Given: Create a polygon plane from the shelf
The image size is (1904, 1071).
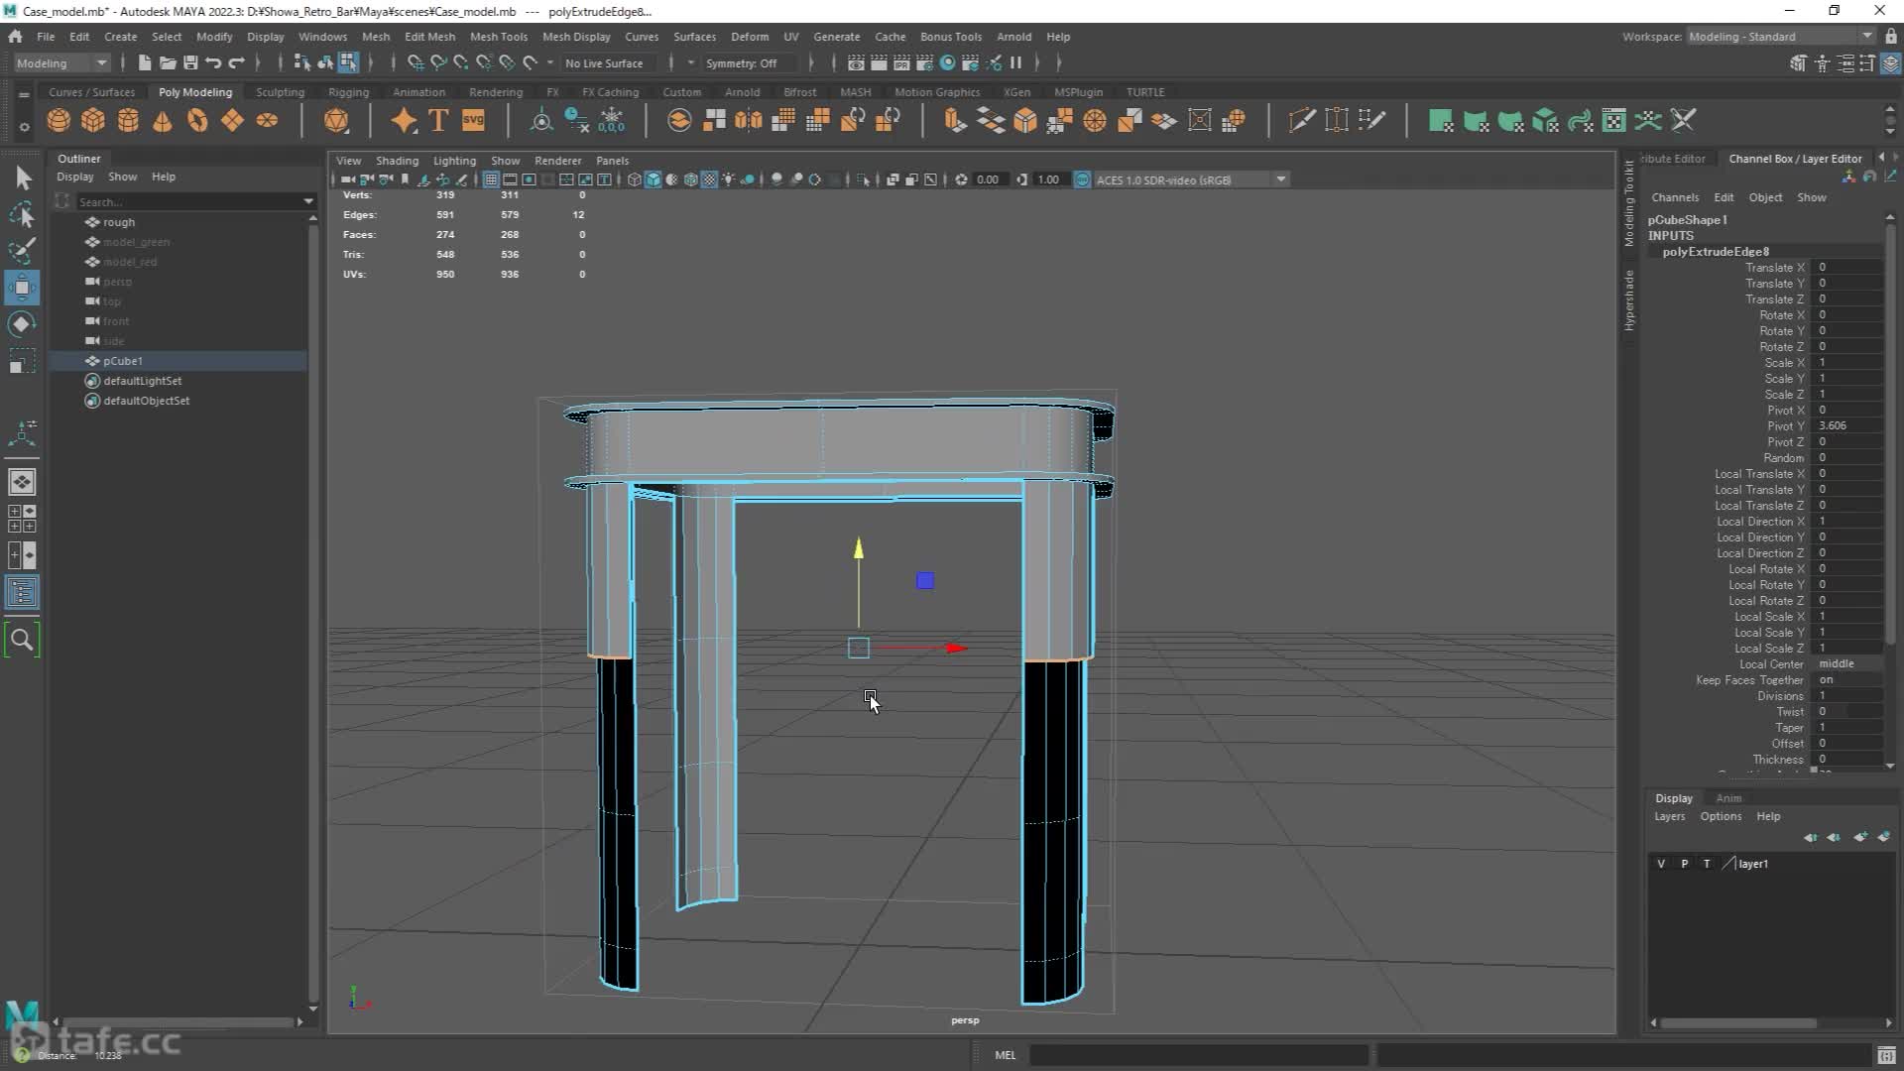Looking at the screenshot, I should pos(232,121).
